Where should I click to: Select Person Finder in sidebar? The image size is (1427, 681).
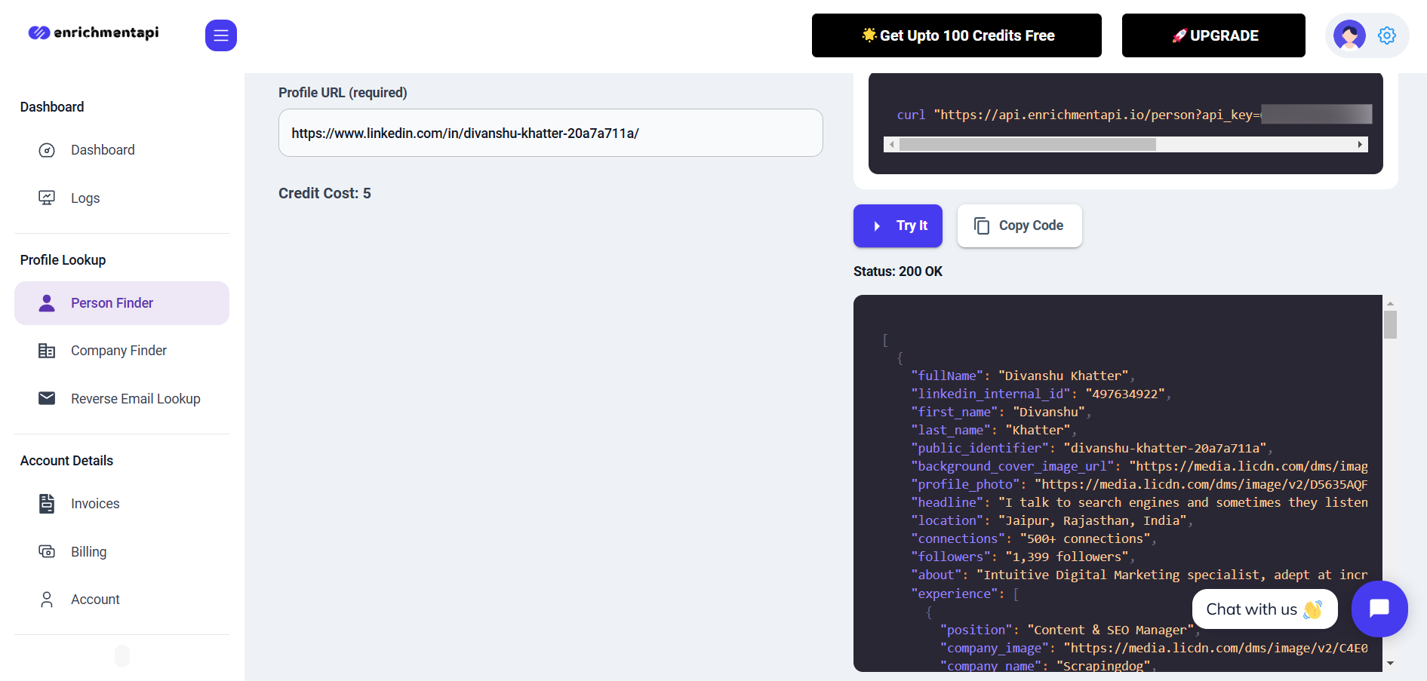point(112,303)
